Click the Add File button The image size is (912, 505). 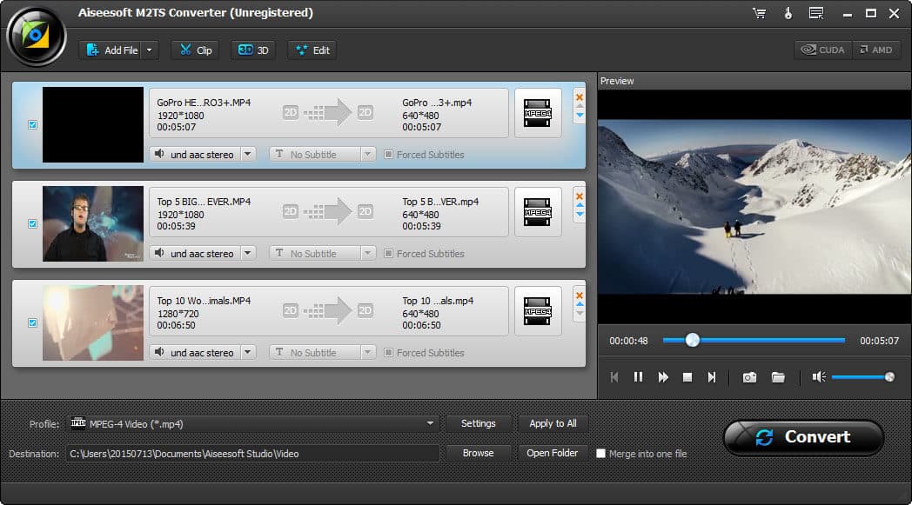111,50
